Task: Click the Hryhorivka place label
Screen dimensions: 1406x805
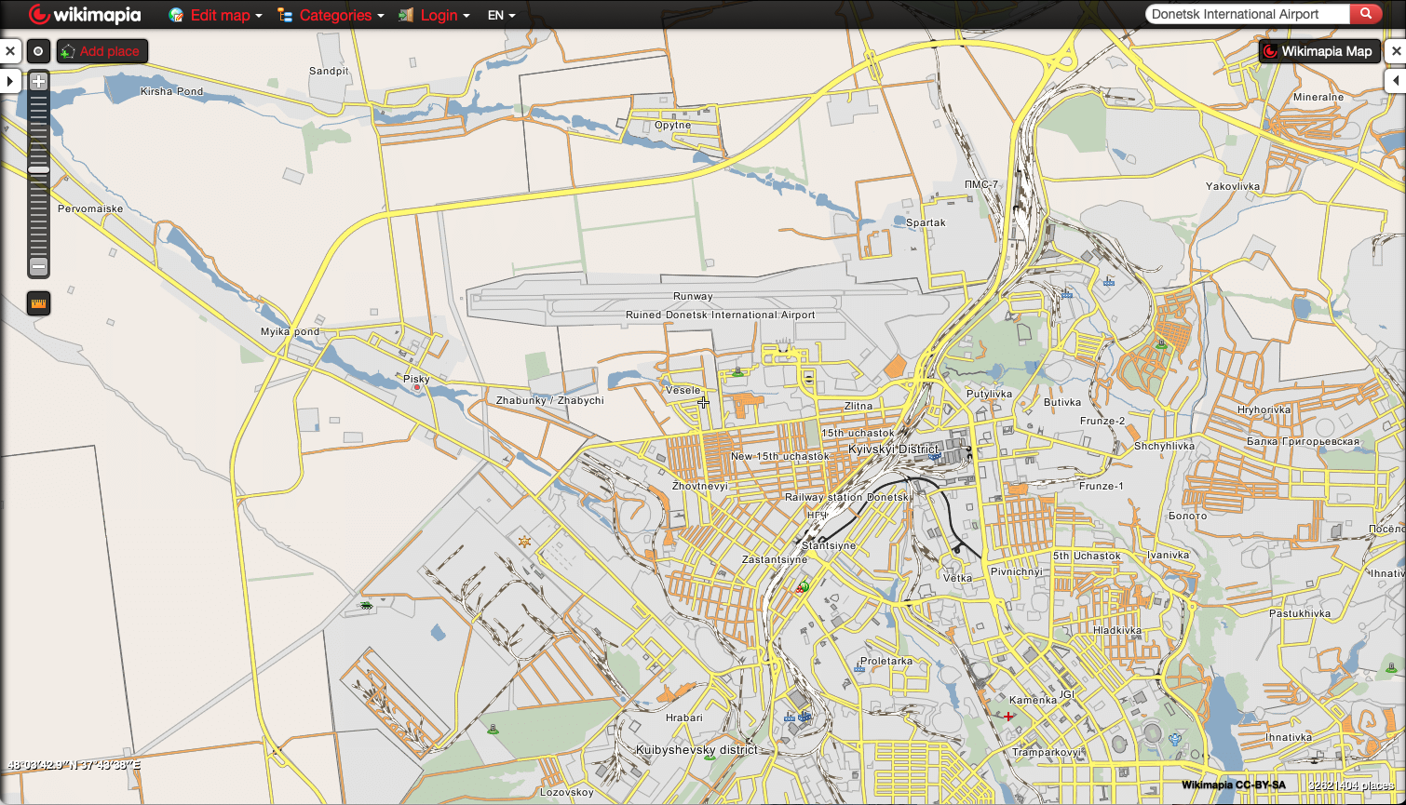Action: pyautogui.click(x=1264, y=409)
